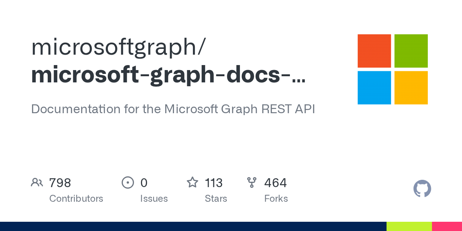Click the repository description text

tap(173, 109)
